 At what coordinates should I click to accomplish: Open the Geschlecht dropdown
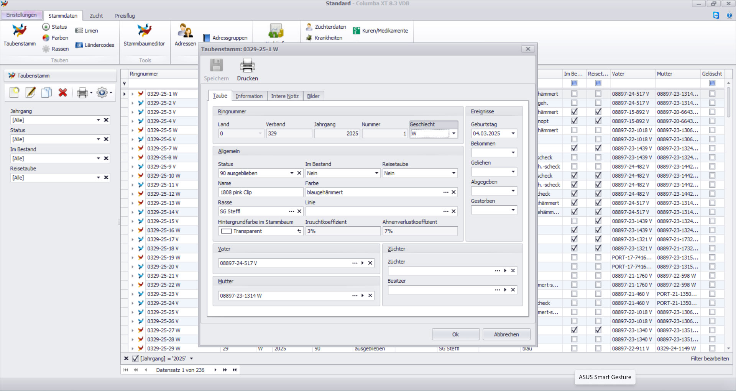point(454,134)
